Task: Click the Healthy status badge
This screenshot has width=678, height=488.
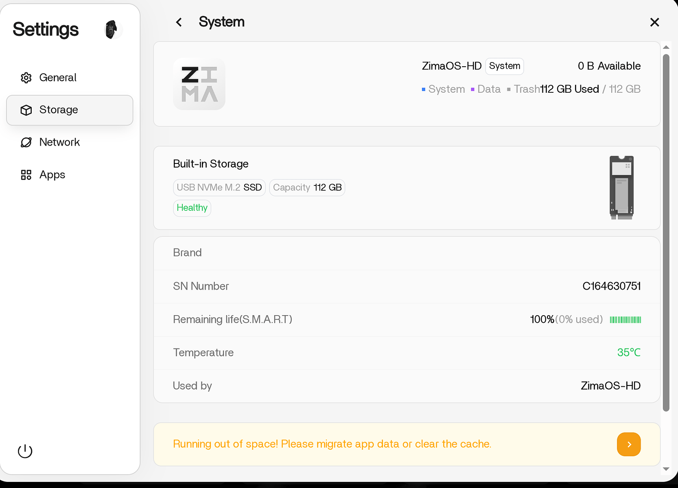Action: tap(192, 208)
